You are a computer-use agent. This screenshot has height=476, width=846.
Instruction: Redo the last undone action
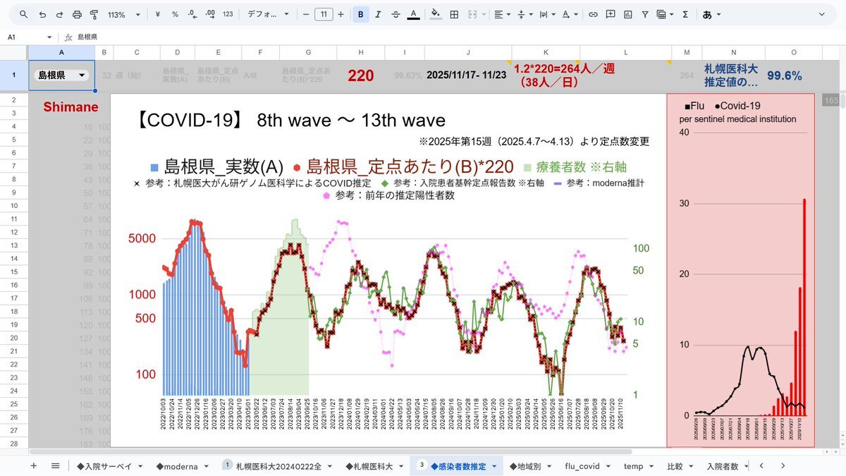click(x=59, y=14)
